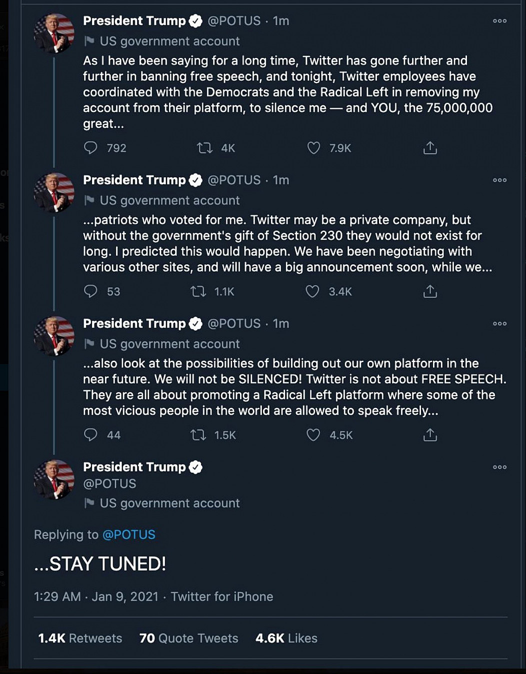View the 1.4K Retweets list

point(80,638)
